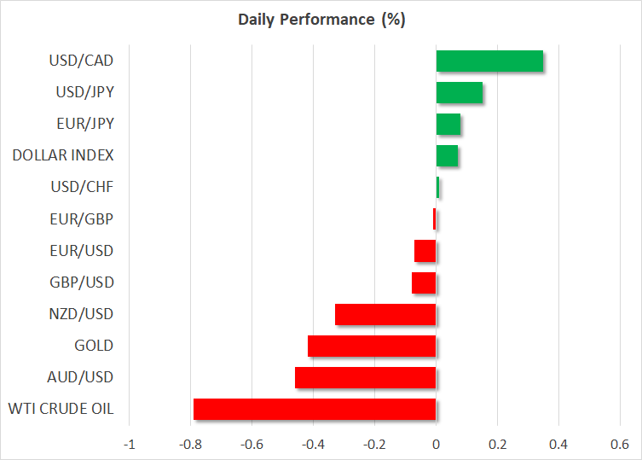Select the 0.6 axis tick label
The image size is (642, 460).
pos(620,445)
